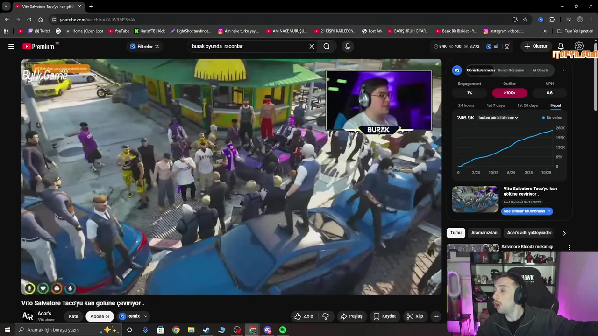598x336 pixels.
Task: Select the 1st 7 days range
Action: click(x=496, y=105)
